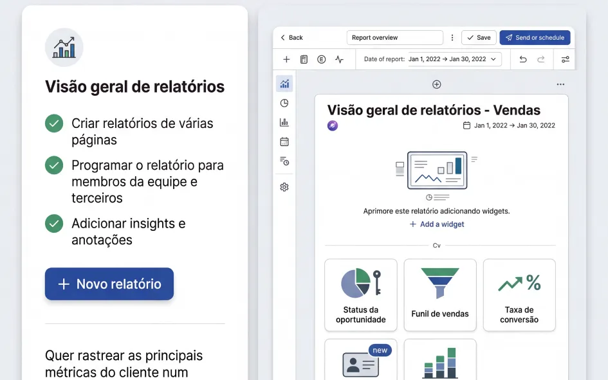Click the circled E icon in toolbar
Image resolution: width=608 pixels, height=380 pixels.
[322, 59]
